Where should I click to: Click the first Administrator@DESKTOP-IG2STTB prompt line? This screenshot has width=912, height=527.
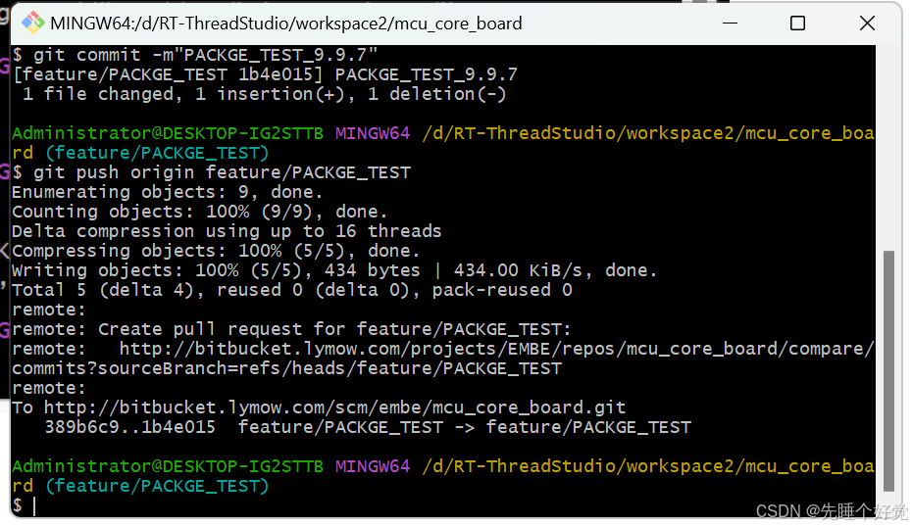(443, 133)
